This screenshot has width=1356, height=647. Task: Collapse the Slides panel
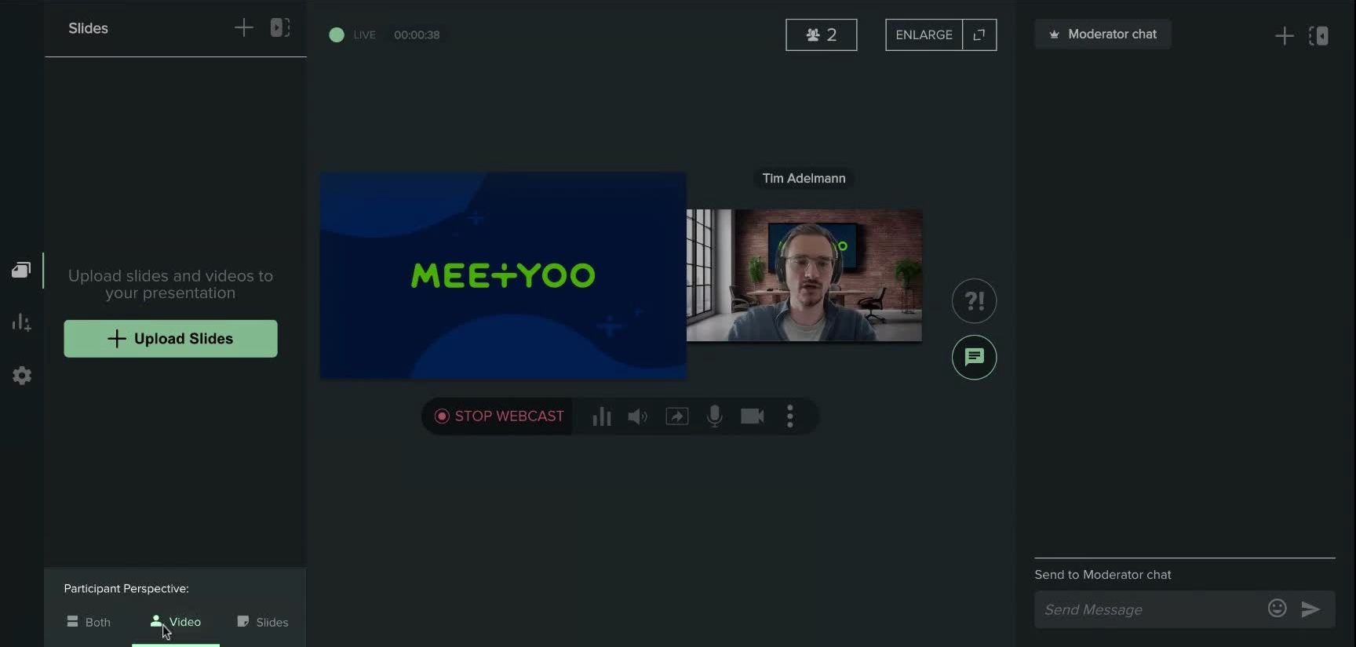(280, 28)
